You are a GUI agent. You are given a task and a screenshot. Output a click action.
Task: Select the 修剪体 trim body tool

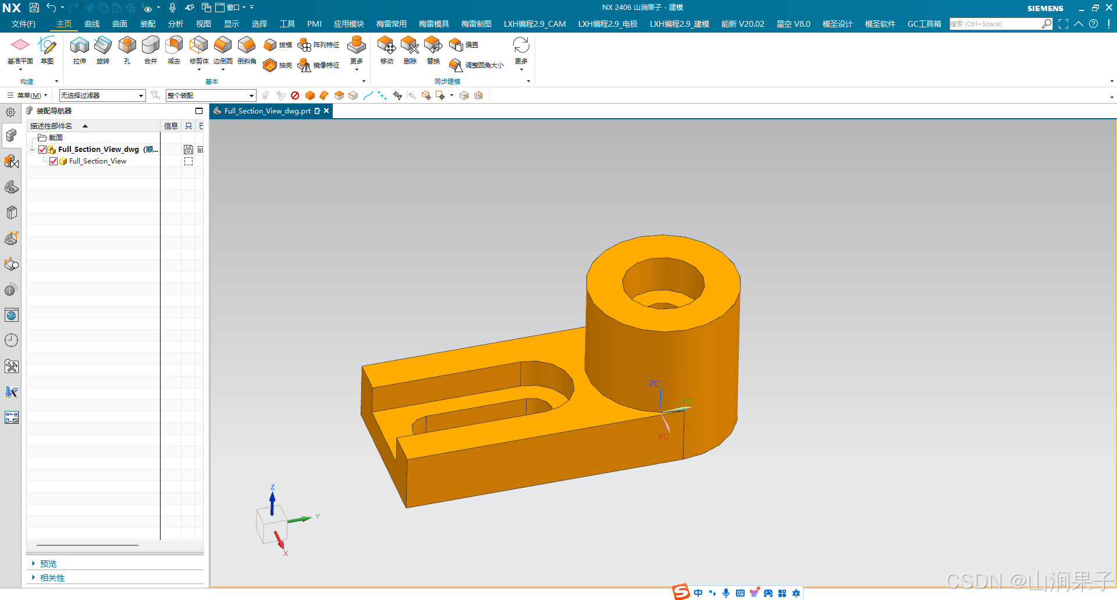click(x=199, y=49)
